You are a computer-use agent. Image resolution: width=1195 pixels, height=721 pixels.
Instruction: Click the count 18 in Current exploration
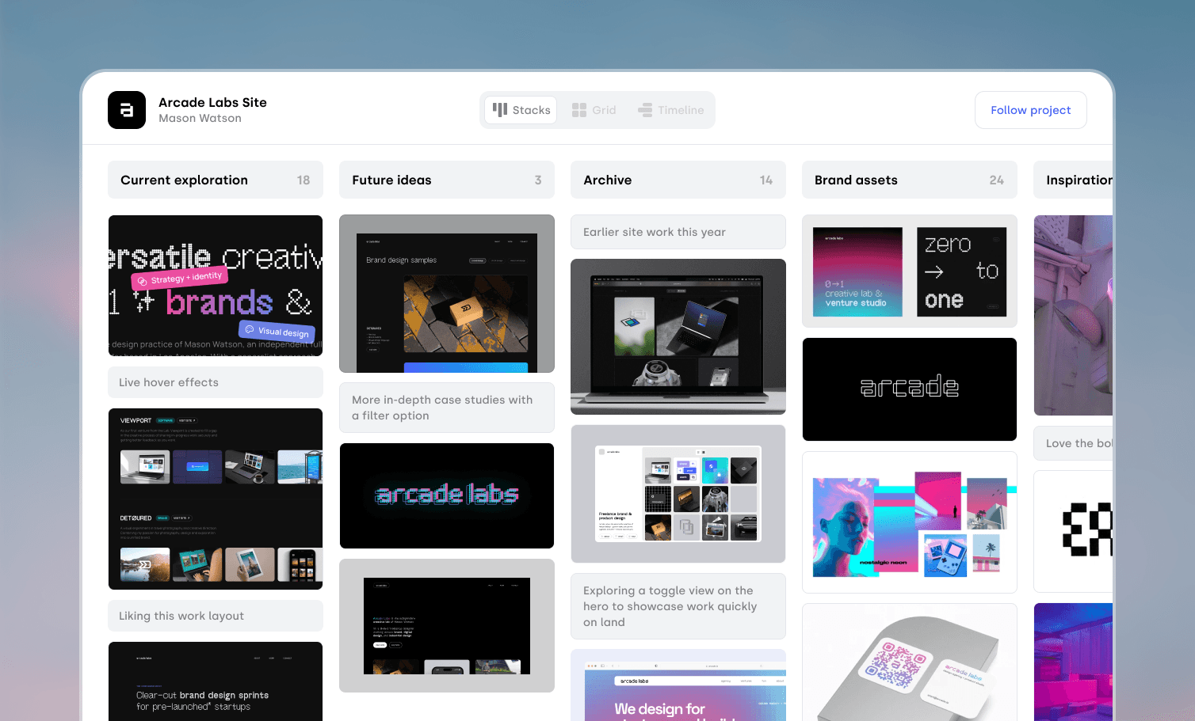tap(304, 180)
